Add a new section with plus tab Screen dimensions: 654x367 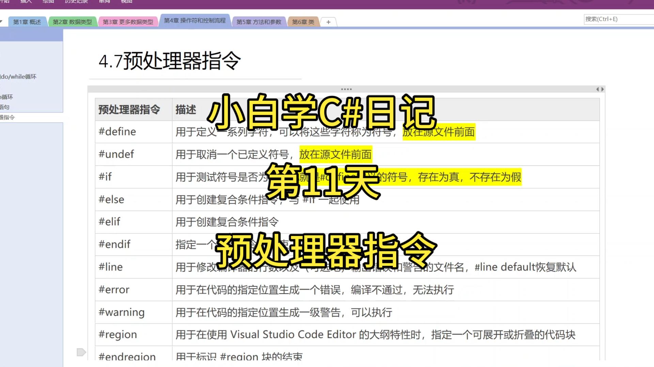[x=328, y=22]
